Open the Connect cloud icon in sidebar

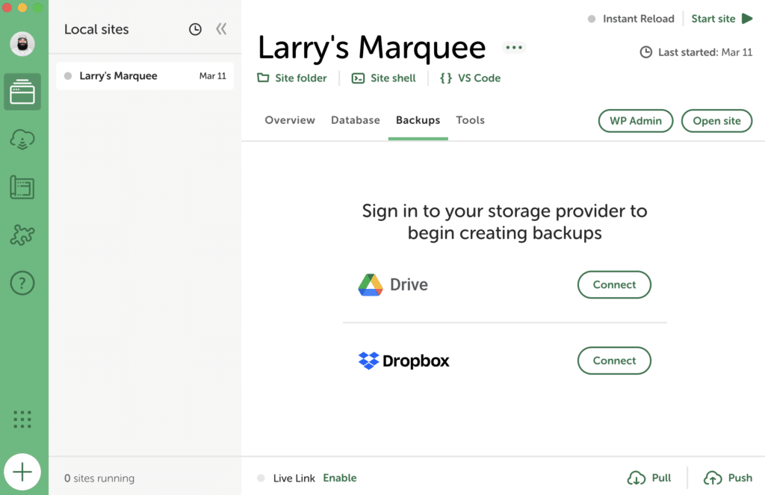[22, 140]
